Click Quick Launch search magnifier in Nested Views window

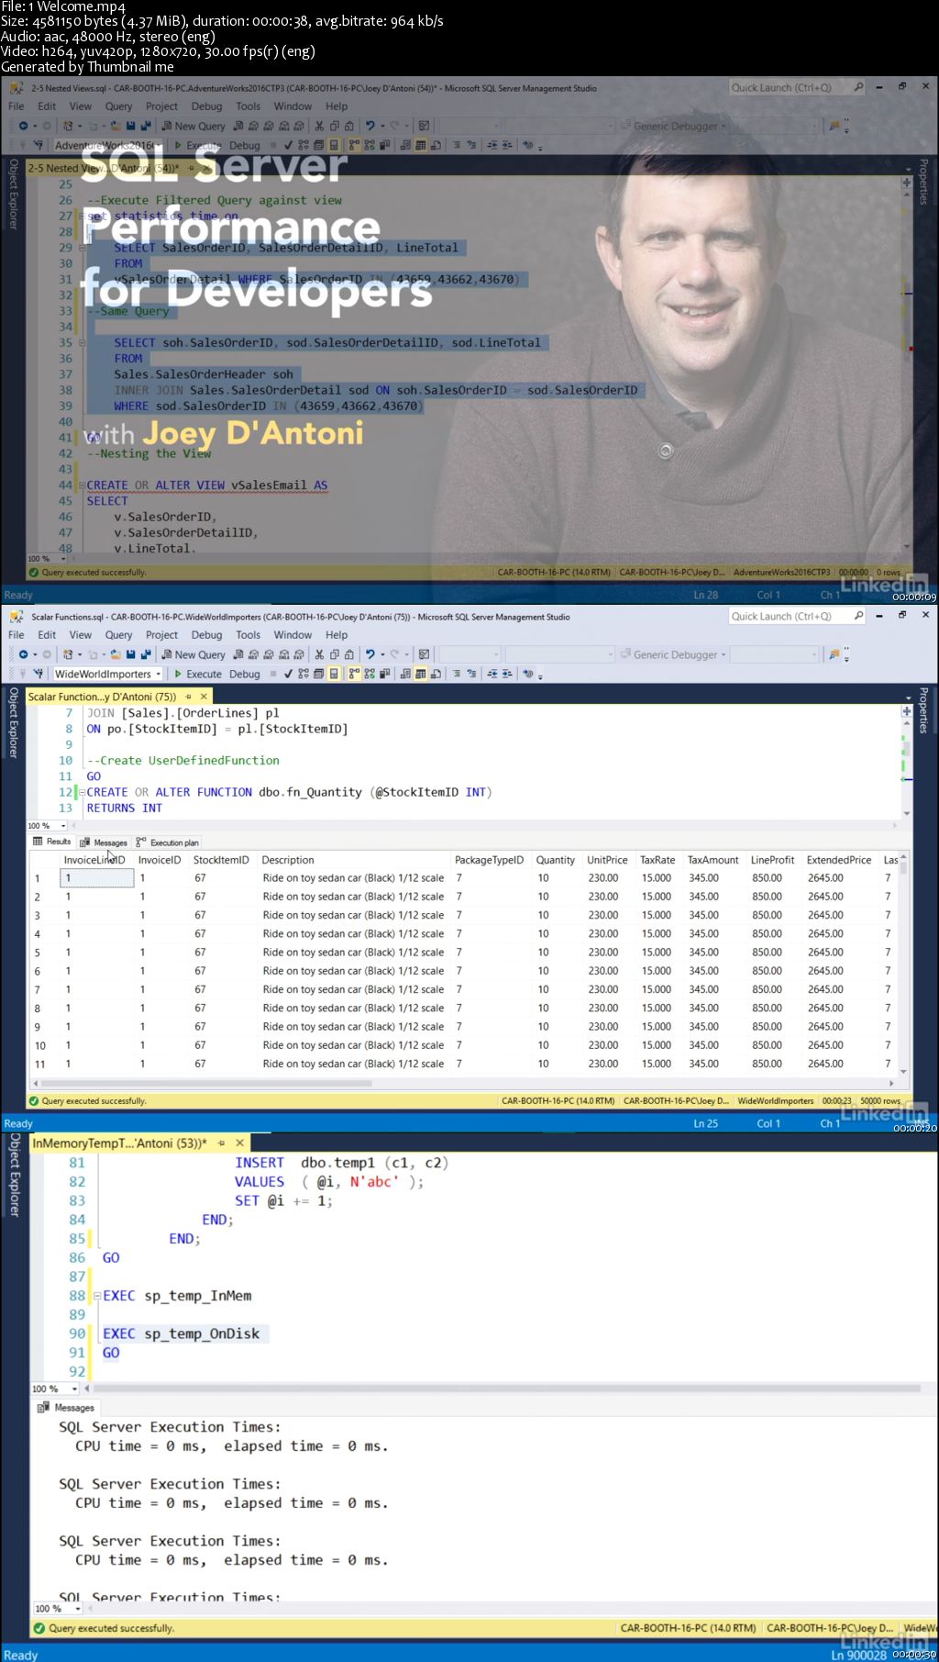tap(858, 87)
